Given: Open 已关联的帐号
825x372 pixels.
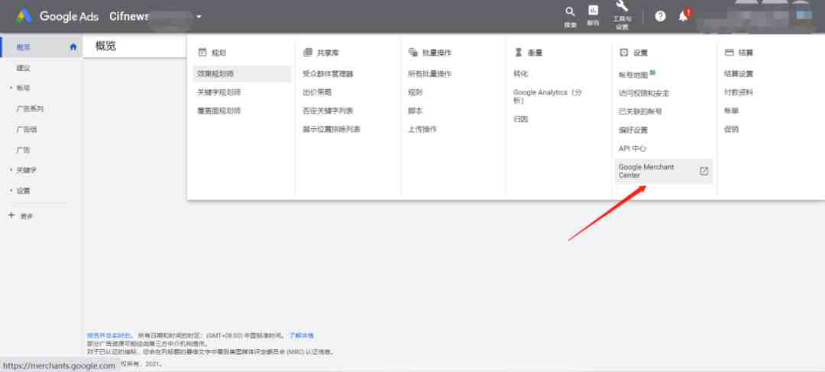Looking at the screenshot, I should [640, 112].
